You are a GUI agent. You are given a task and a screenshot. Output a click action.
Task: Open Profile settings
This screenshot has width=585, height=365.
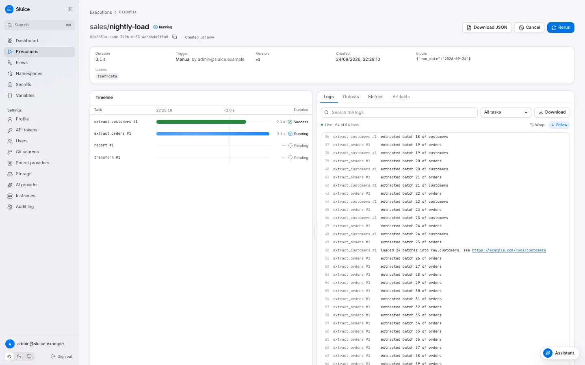(x=39, y=119)
